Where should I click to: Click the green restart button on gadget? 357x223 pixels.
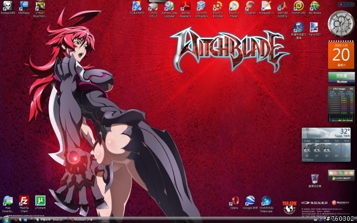(341, 173)
